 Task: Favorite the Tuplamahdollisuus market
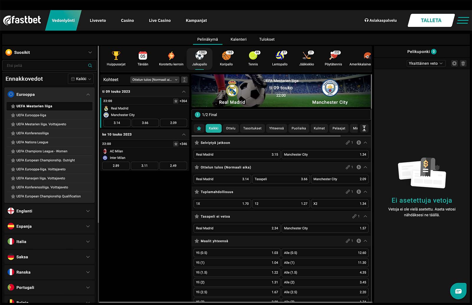coord(197,192)
